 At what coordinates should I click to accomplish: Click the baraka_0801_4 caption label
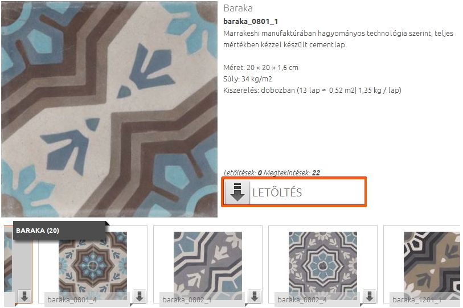(72, 299)
